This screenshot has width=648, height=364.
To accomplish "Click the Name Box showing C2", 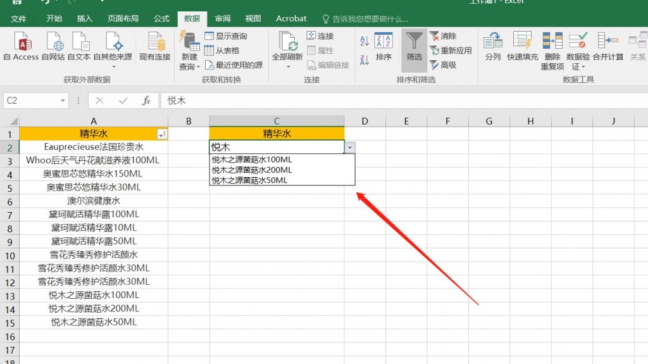I will pyautogui.click(x=31, y=101).
